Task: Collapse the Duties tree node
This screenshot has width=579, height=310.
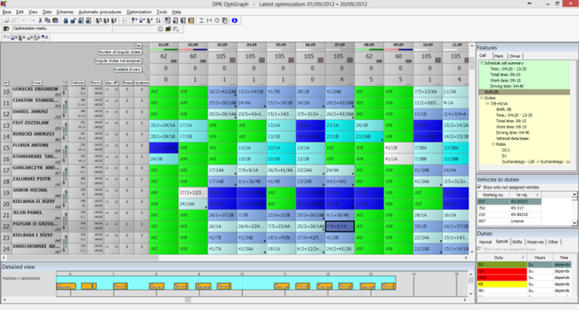Action: 481,98
